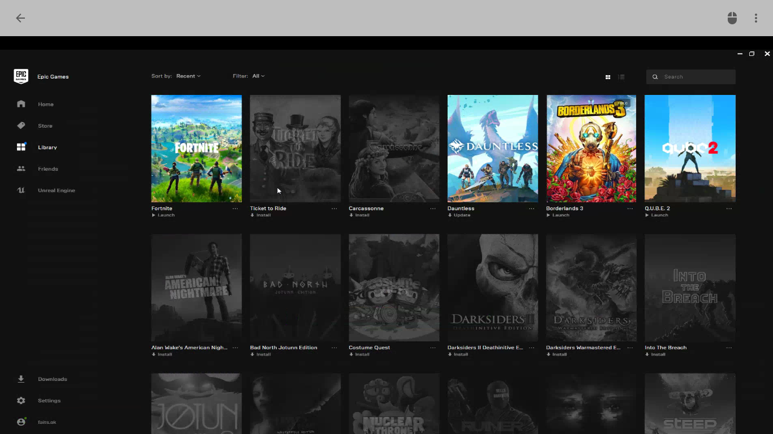Image resolution: width=773 pixels, height=434 pixels.
Task: Click the Dauntless game title text
Action: point(461,209)
